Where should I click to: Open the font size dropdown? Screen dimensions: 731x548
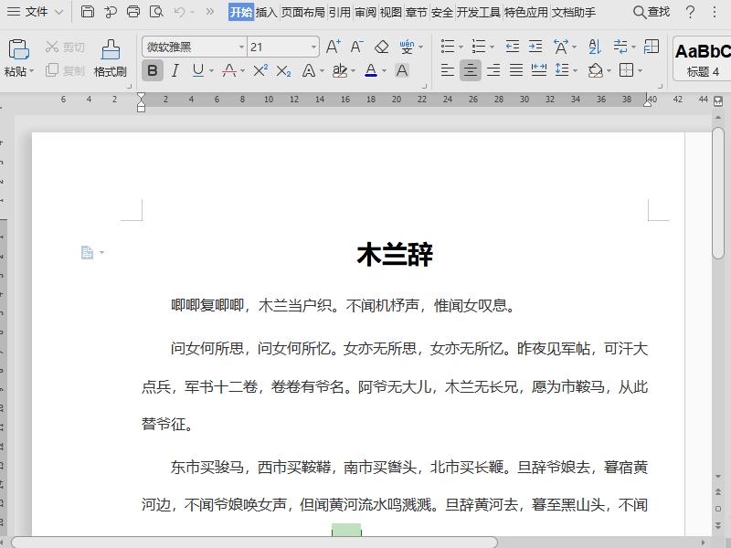click(313, 47)
